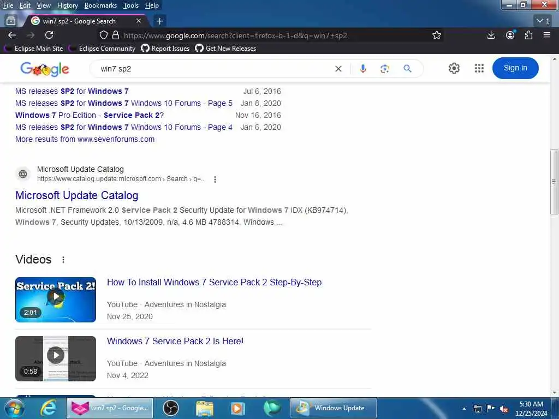The height and width of the screenshot is (419, 559).
Task: Click the page vertical scrollbar thumb
Action: [555, 182]
